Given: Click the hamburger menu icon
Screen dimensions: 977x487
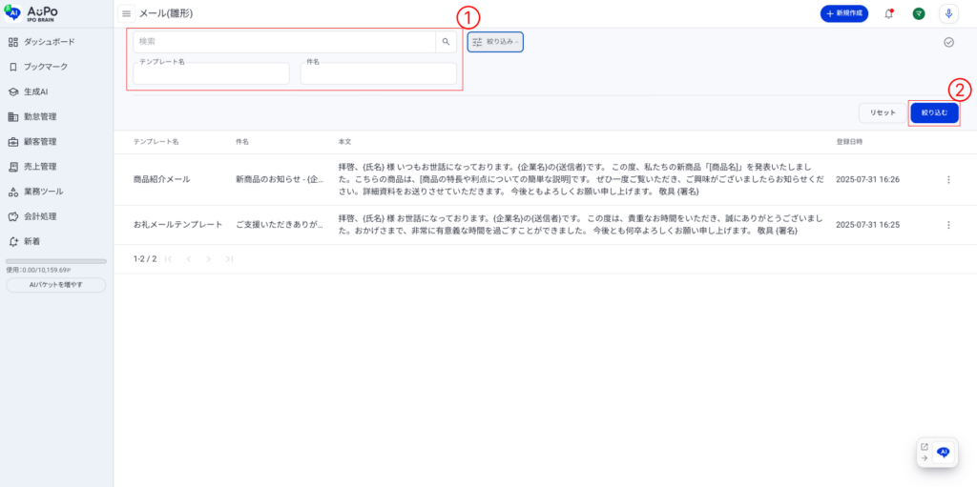Looking at the screenshot, I should point(126,13).
